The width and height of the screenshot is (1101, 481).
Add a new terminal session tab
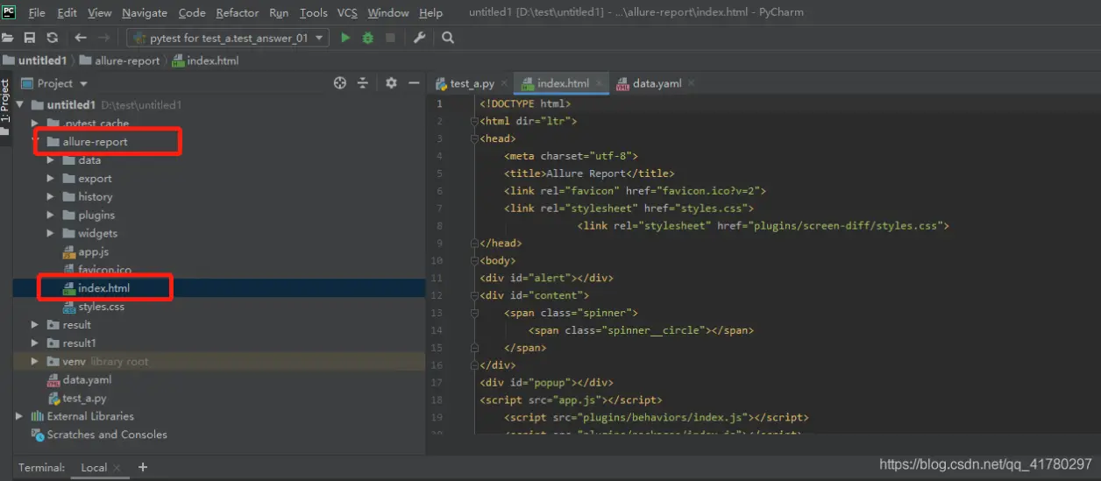click(143, 467)
